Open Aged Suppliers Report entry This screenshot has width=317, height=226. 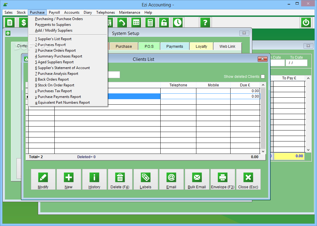coord(68,62)
